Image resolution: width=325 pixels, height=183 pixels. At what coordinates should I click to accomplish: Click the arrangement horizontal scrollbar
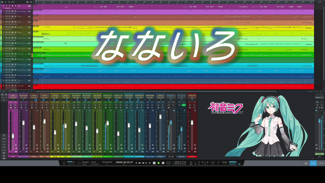[x=156, y=91]
